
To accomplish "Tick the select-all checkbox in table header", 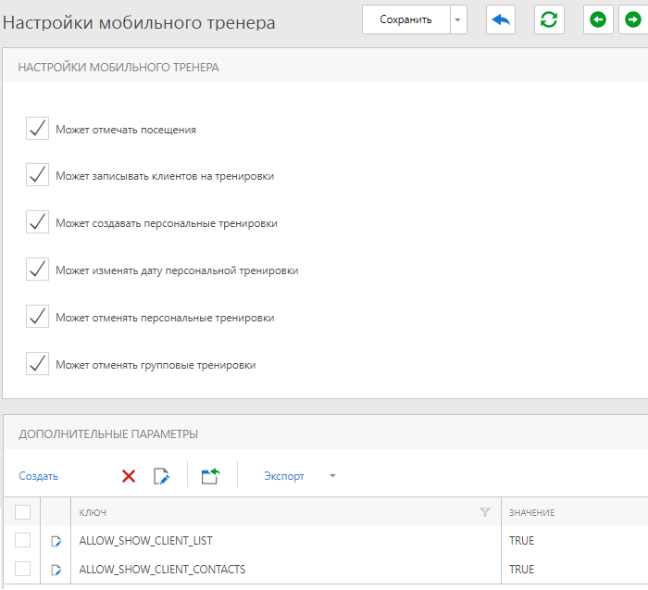I will (23, 512).
